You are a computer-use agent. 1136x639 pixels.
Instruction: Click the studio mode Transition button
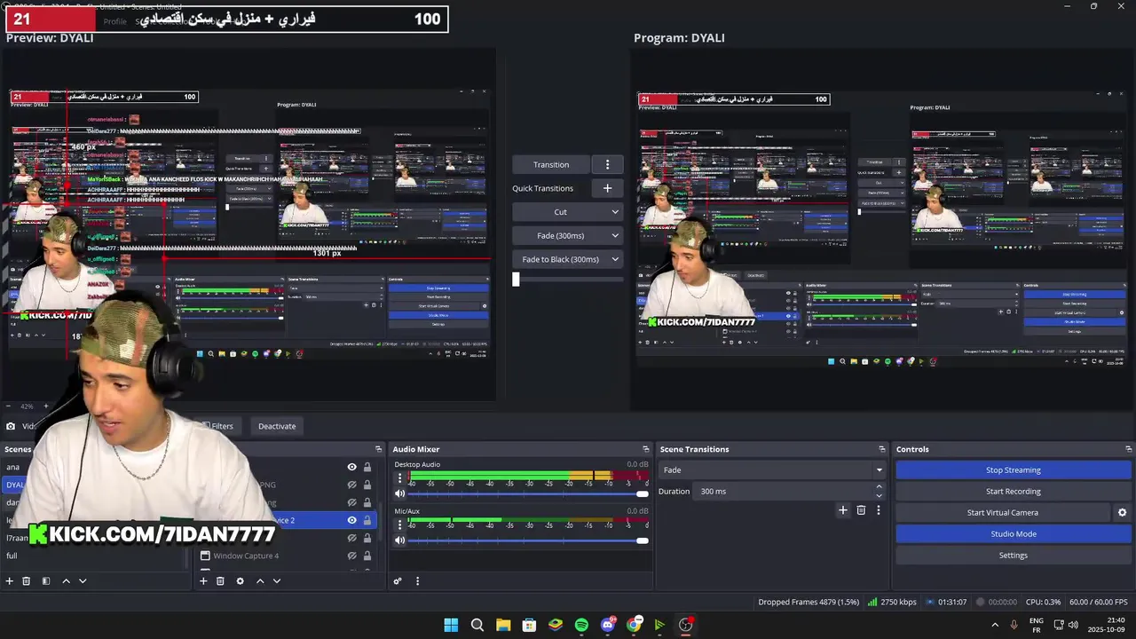(551, 164)
